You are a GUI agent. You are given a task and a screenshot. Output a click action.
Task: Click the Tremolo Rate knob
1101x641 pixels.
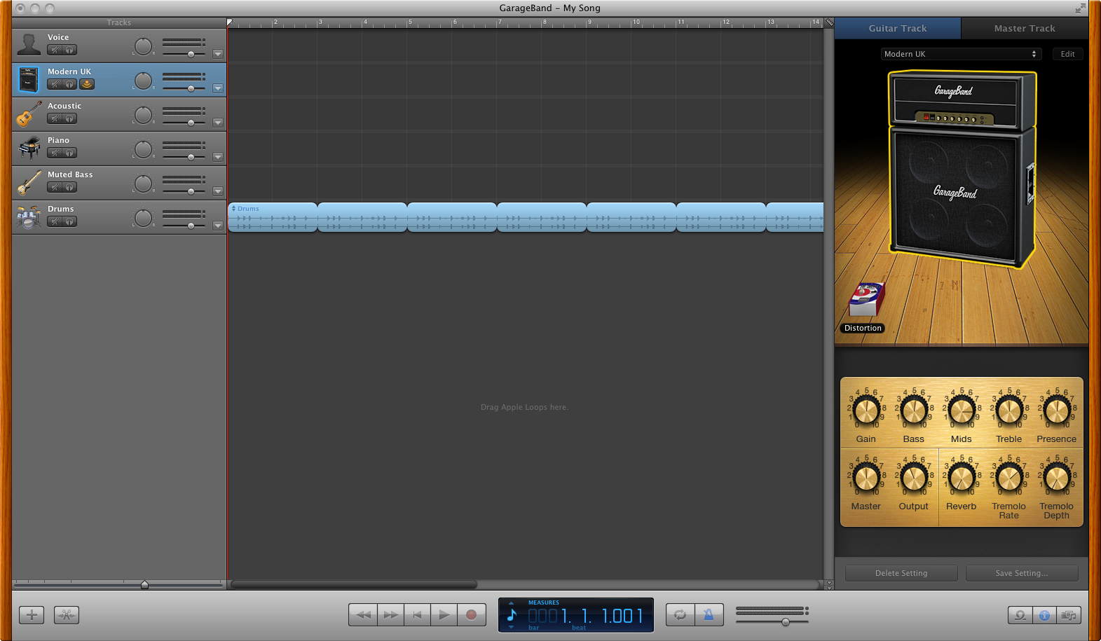point(1009,478)
